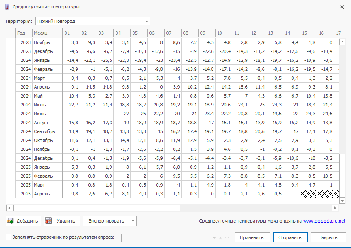Click the horizontal scrollbar right arrow
351x248 pixels.
335,208
